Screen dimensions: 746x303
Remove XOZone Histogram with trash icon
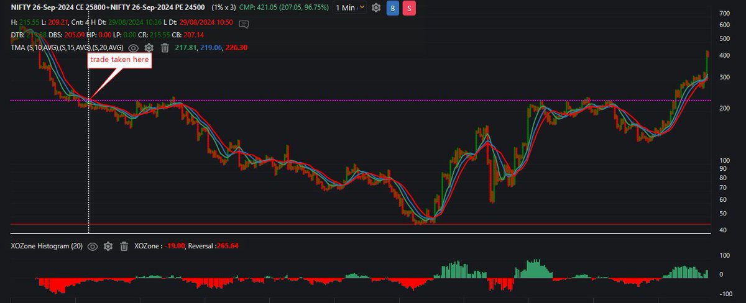124,246
